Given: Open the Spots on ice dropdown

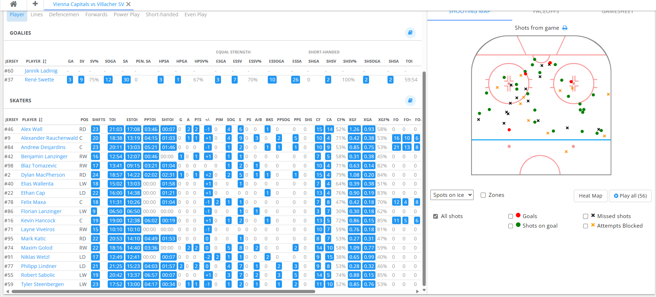Looking at the screenshot, I should pos(452,195).
